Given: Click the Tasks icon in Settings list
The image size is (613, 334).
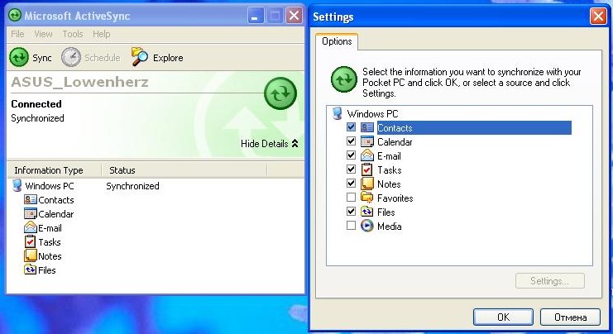Looking at the screenshot, I should 367,169.
